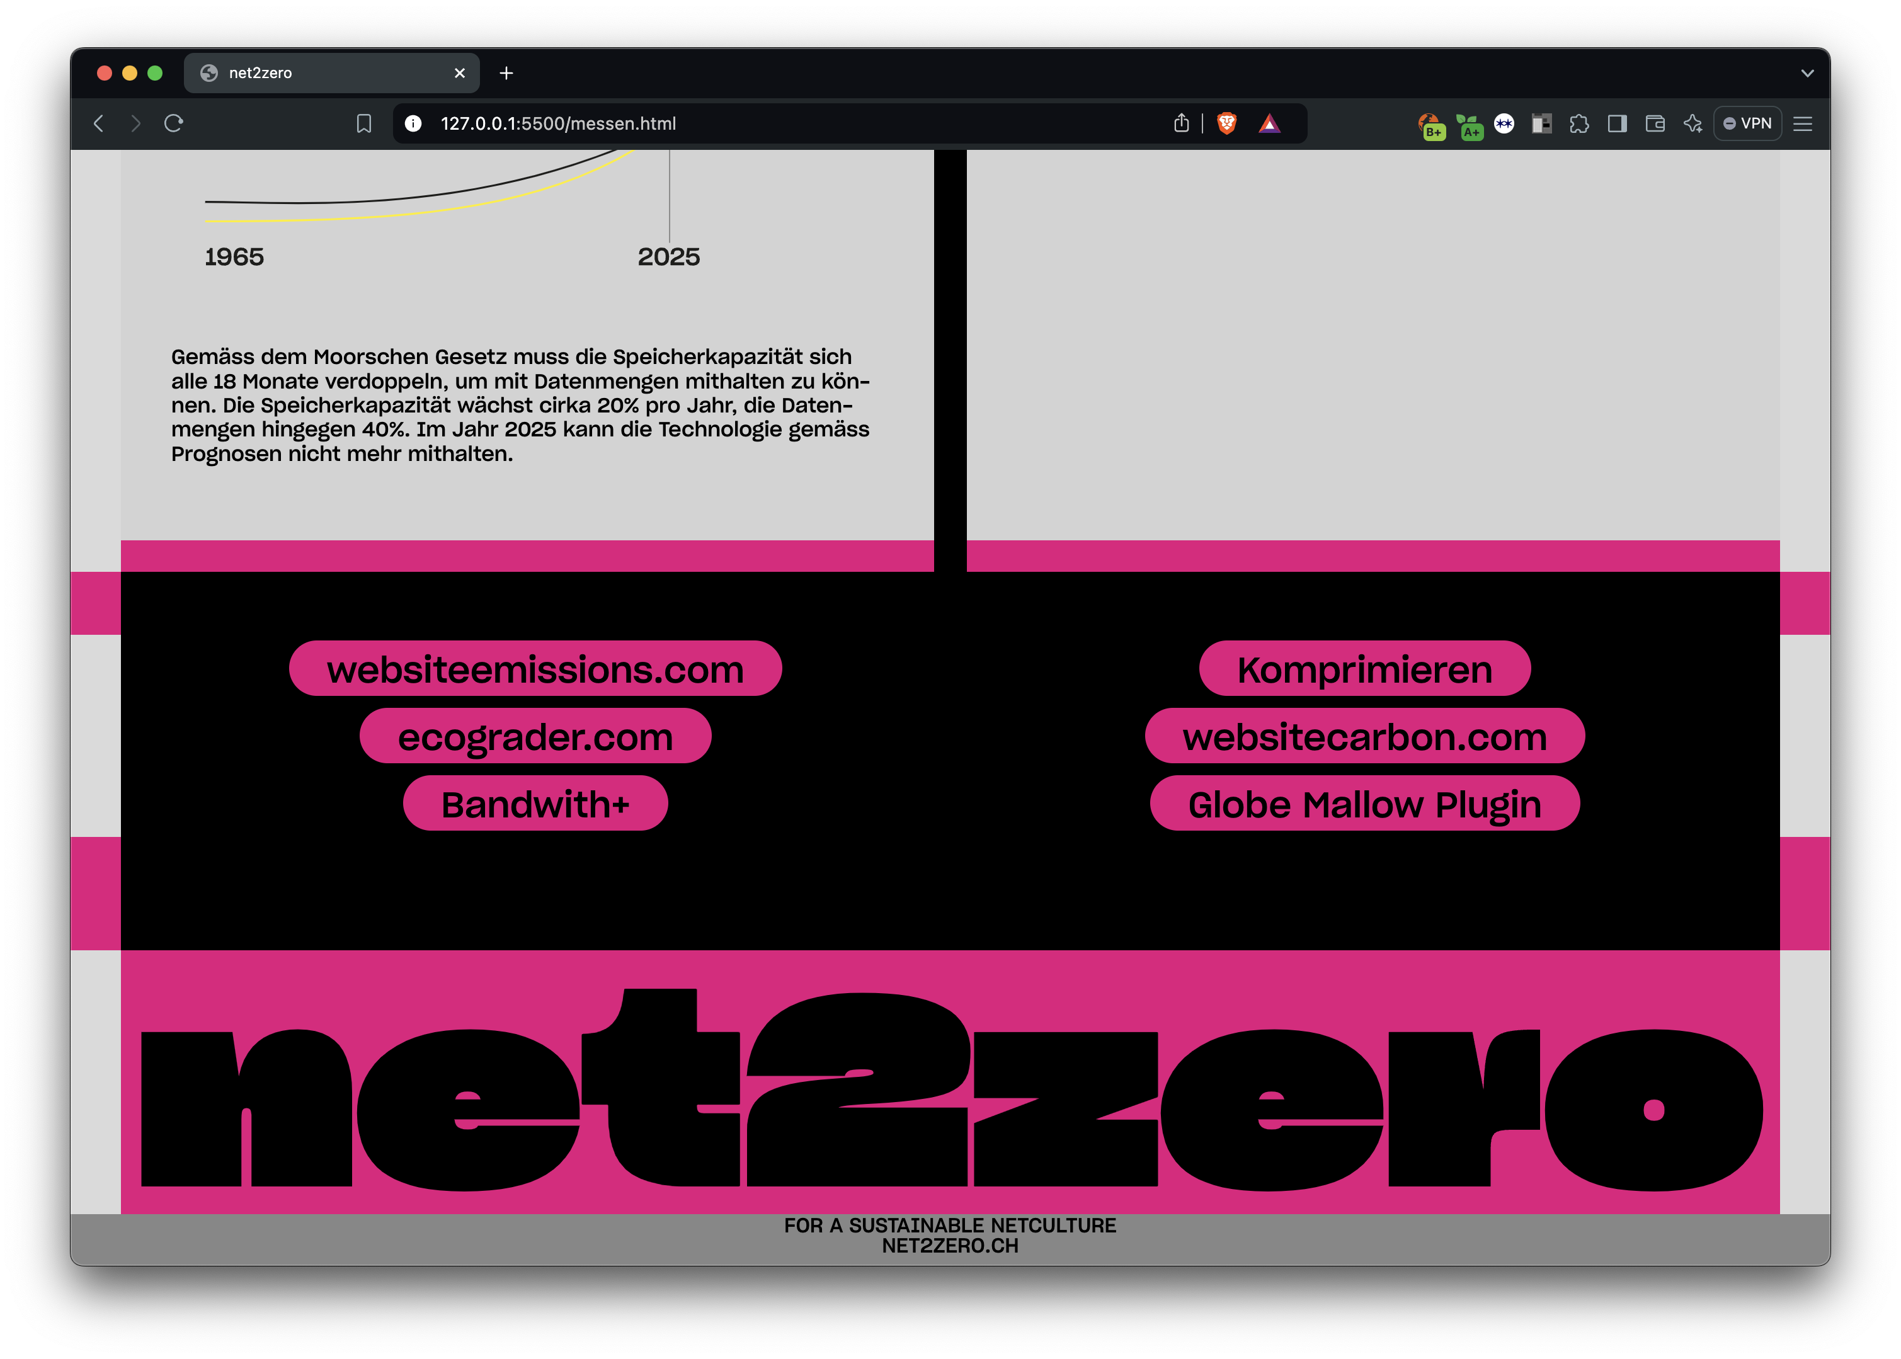The image size is (1901, 1359).
Task: Open the B+ rated extension
Action: [x=1431, y=125]
